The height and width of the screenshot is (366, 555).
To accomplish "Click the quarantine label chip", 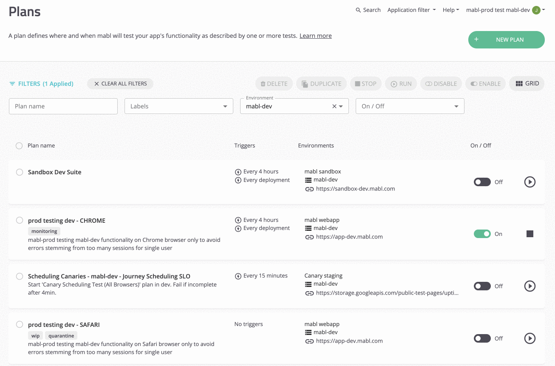I will (x=61, y=335).
